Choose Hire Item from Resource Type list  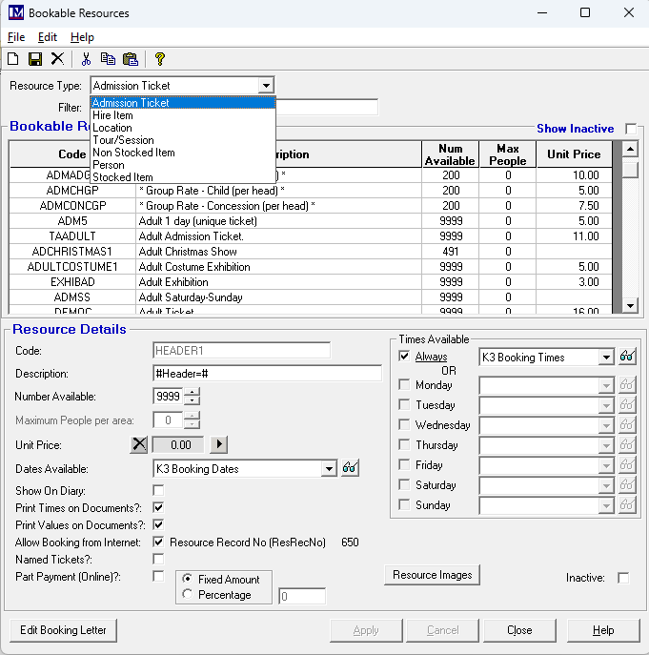[x=113, y=115]
